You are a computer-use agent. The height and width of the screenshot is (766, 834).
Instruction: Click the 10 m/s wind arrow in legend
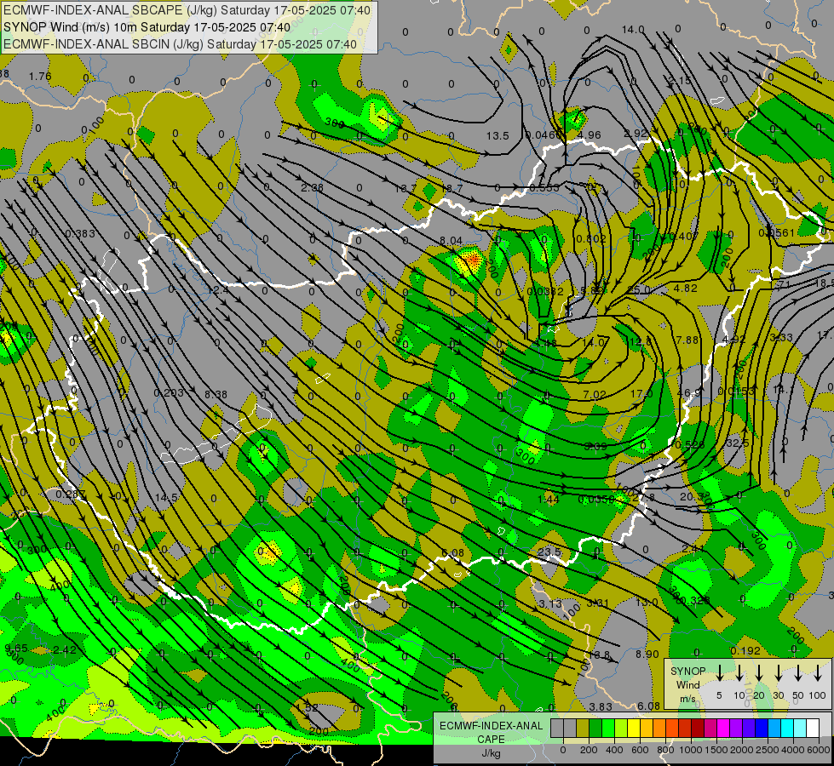739,673
